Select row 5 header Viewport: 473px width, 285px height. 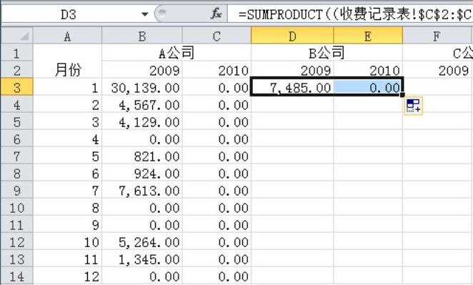[x=17, y=122]
